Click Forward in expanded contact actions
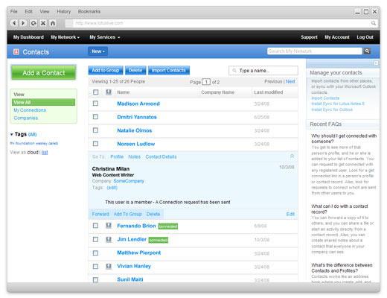The width and height of the screenshot is (387, 298). pos(100,214)
